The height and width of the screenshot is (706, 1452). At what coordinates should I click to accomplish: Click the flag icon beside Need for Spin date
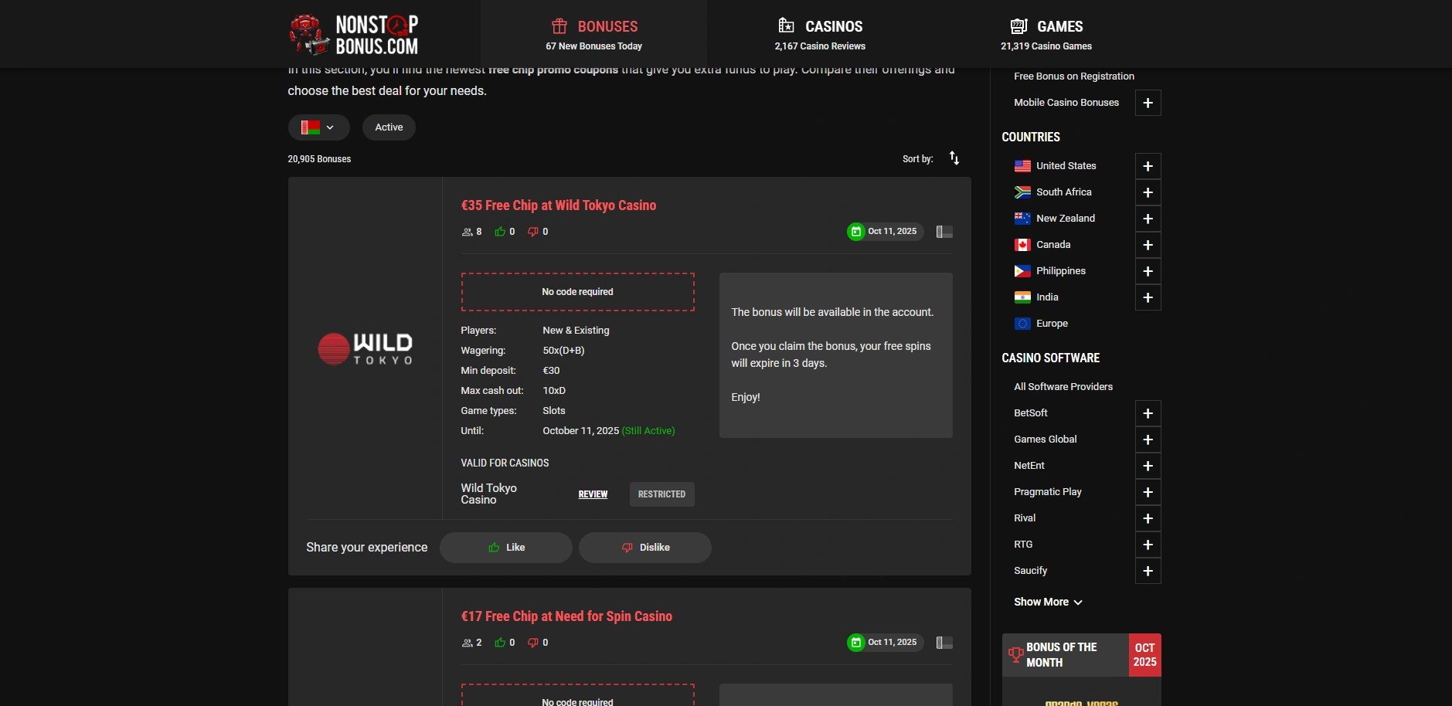(x=944, y=643)
